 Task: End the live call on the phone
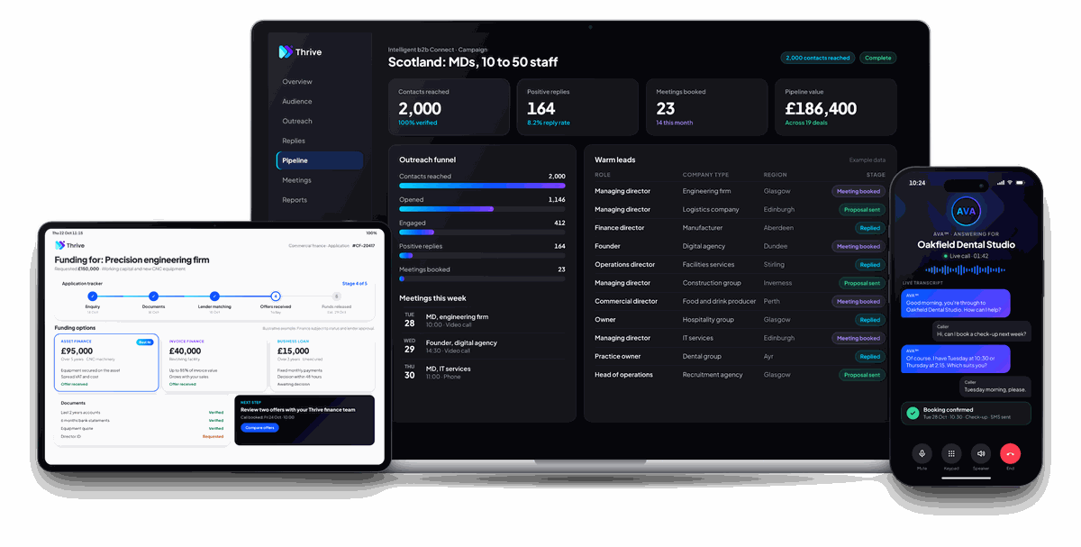click(1010, 454)
